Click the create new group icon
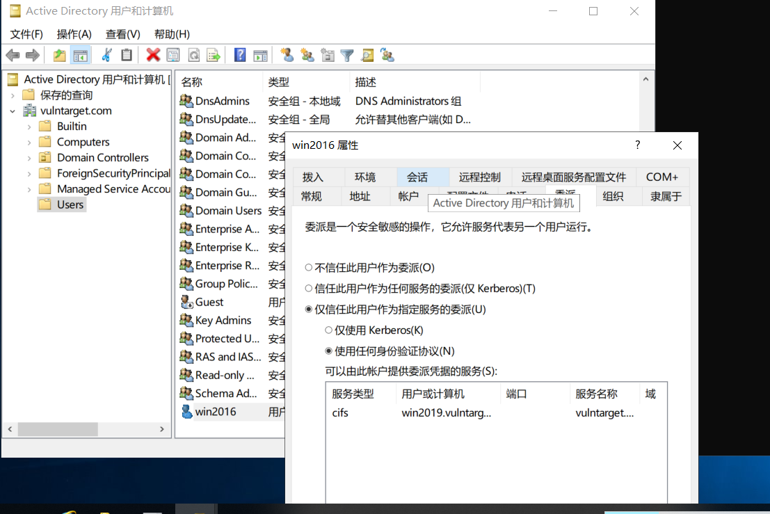This screenshot has width=770, height=514. pyautogui.click(x=307, y=55)
